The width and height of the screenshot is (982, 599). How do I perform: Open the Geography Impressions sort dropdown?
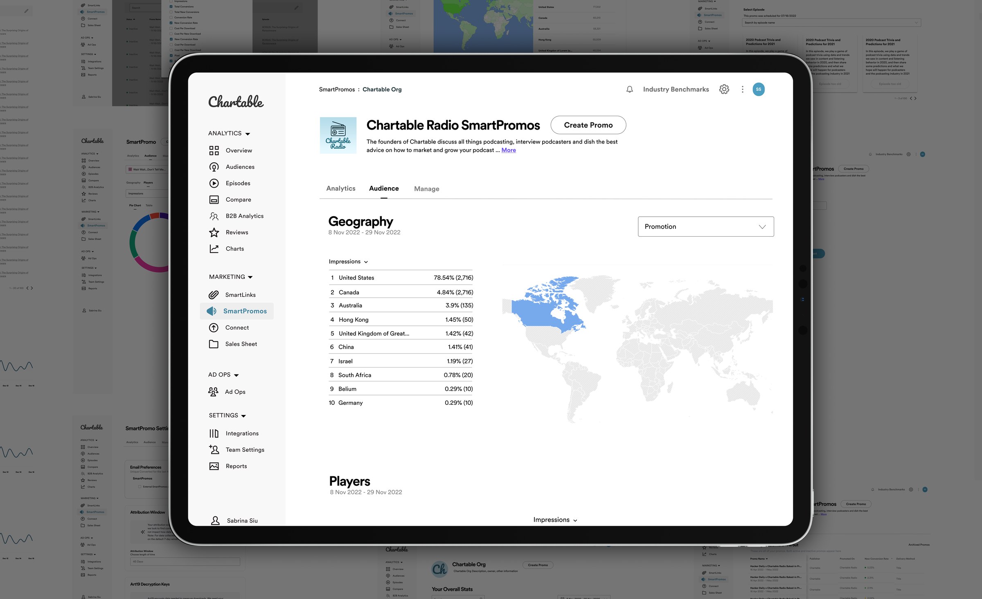348,262
